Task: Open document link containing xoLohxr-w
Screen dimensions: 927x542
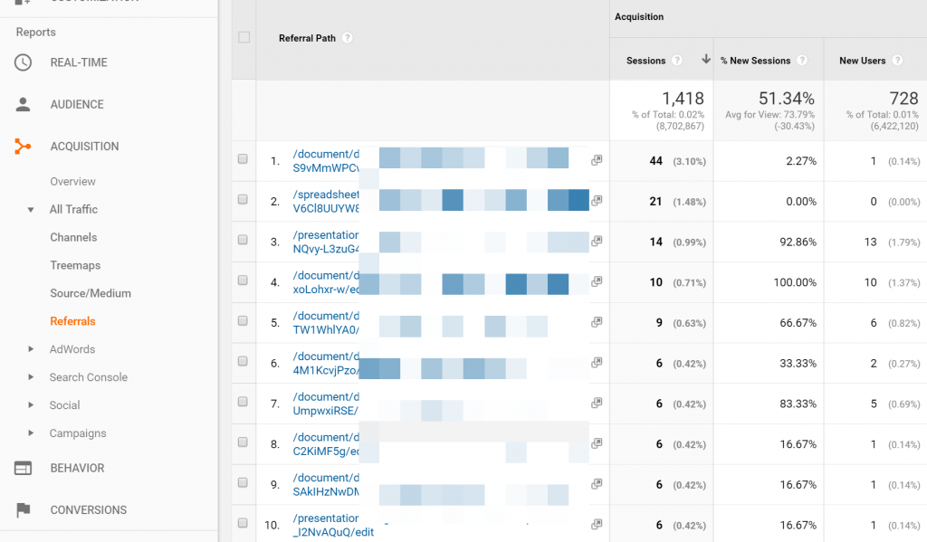Action: [326, 282]
